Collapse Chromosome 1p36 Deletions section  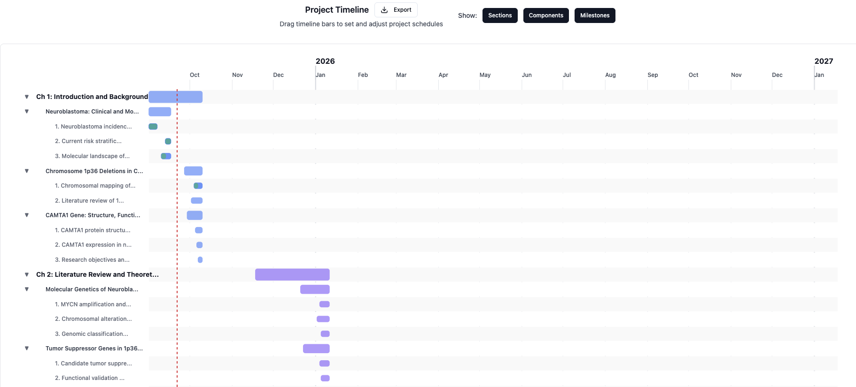click(x=27, y=171)
